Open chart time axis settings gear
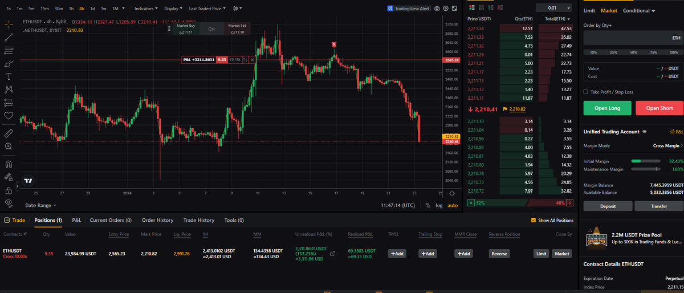684x293 pixels. pos(452,194)
